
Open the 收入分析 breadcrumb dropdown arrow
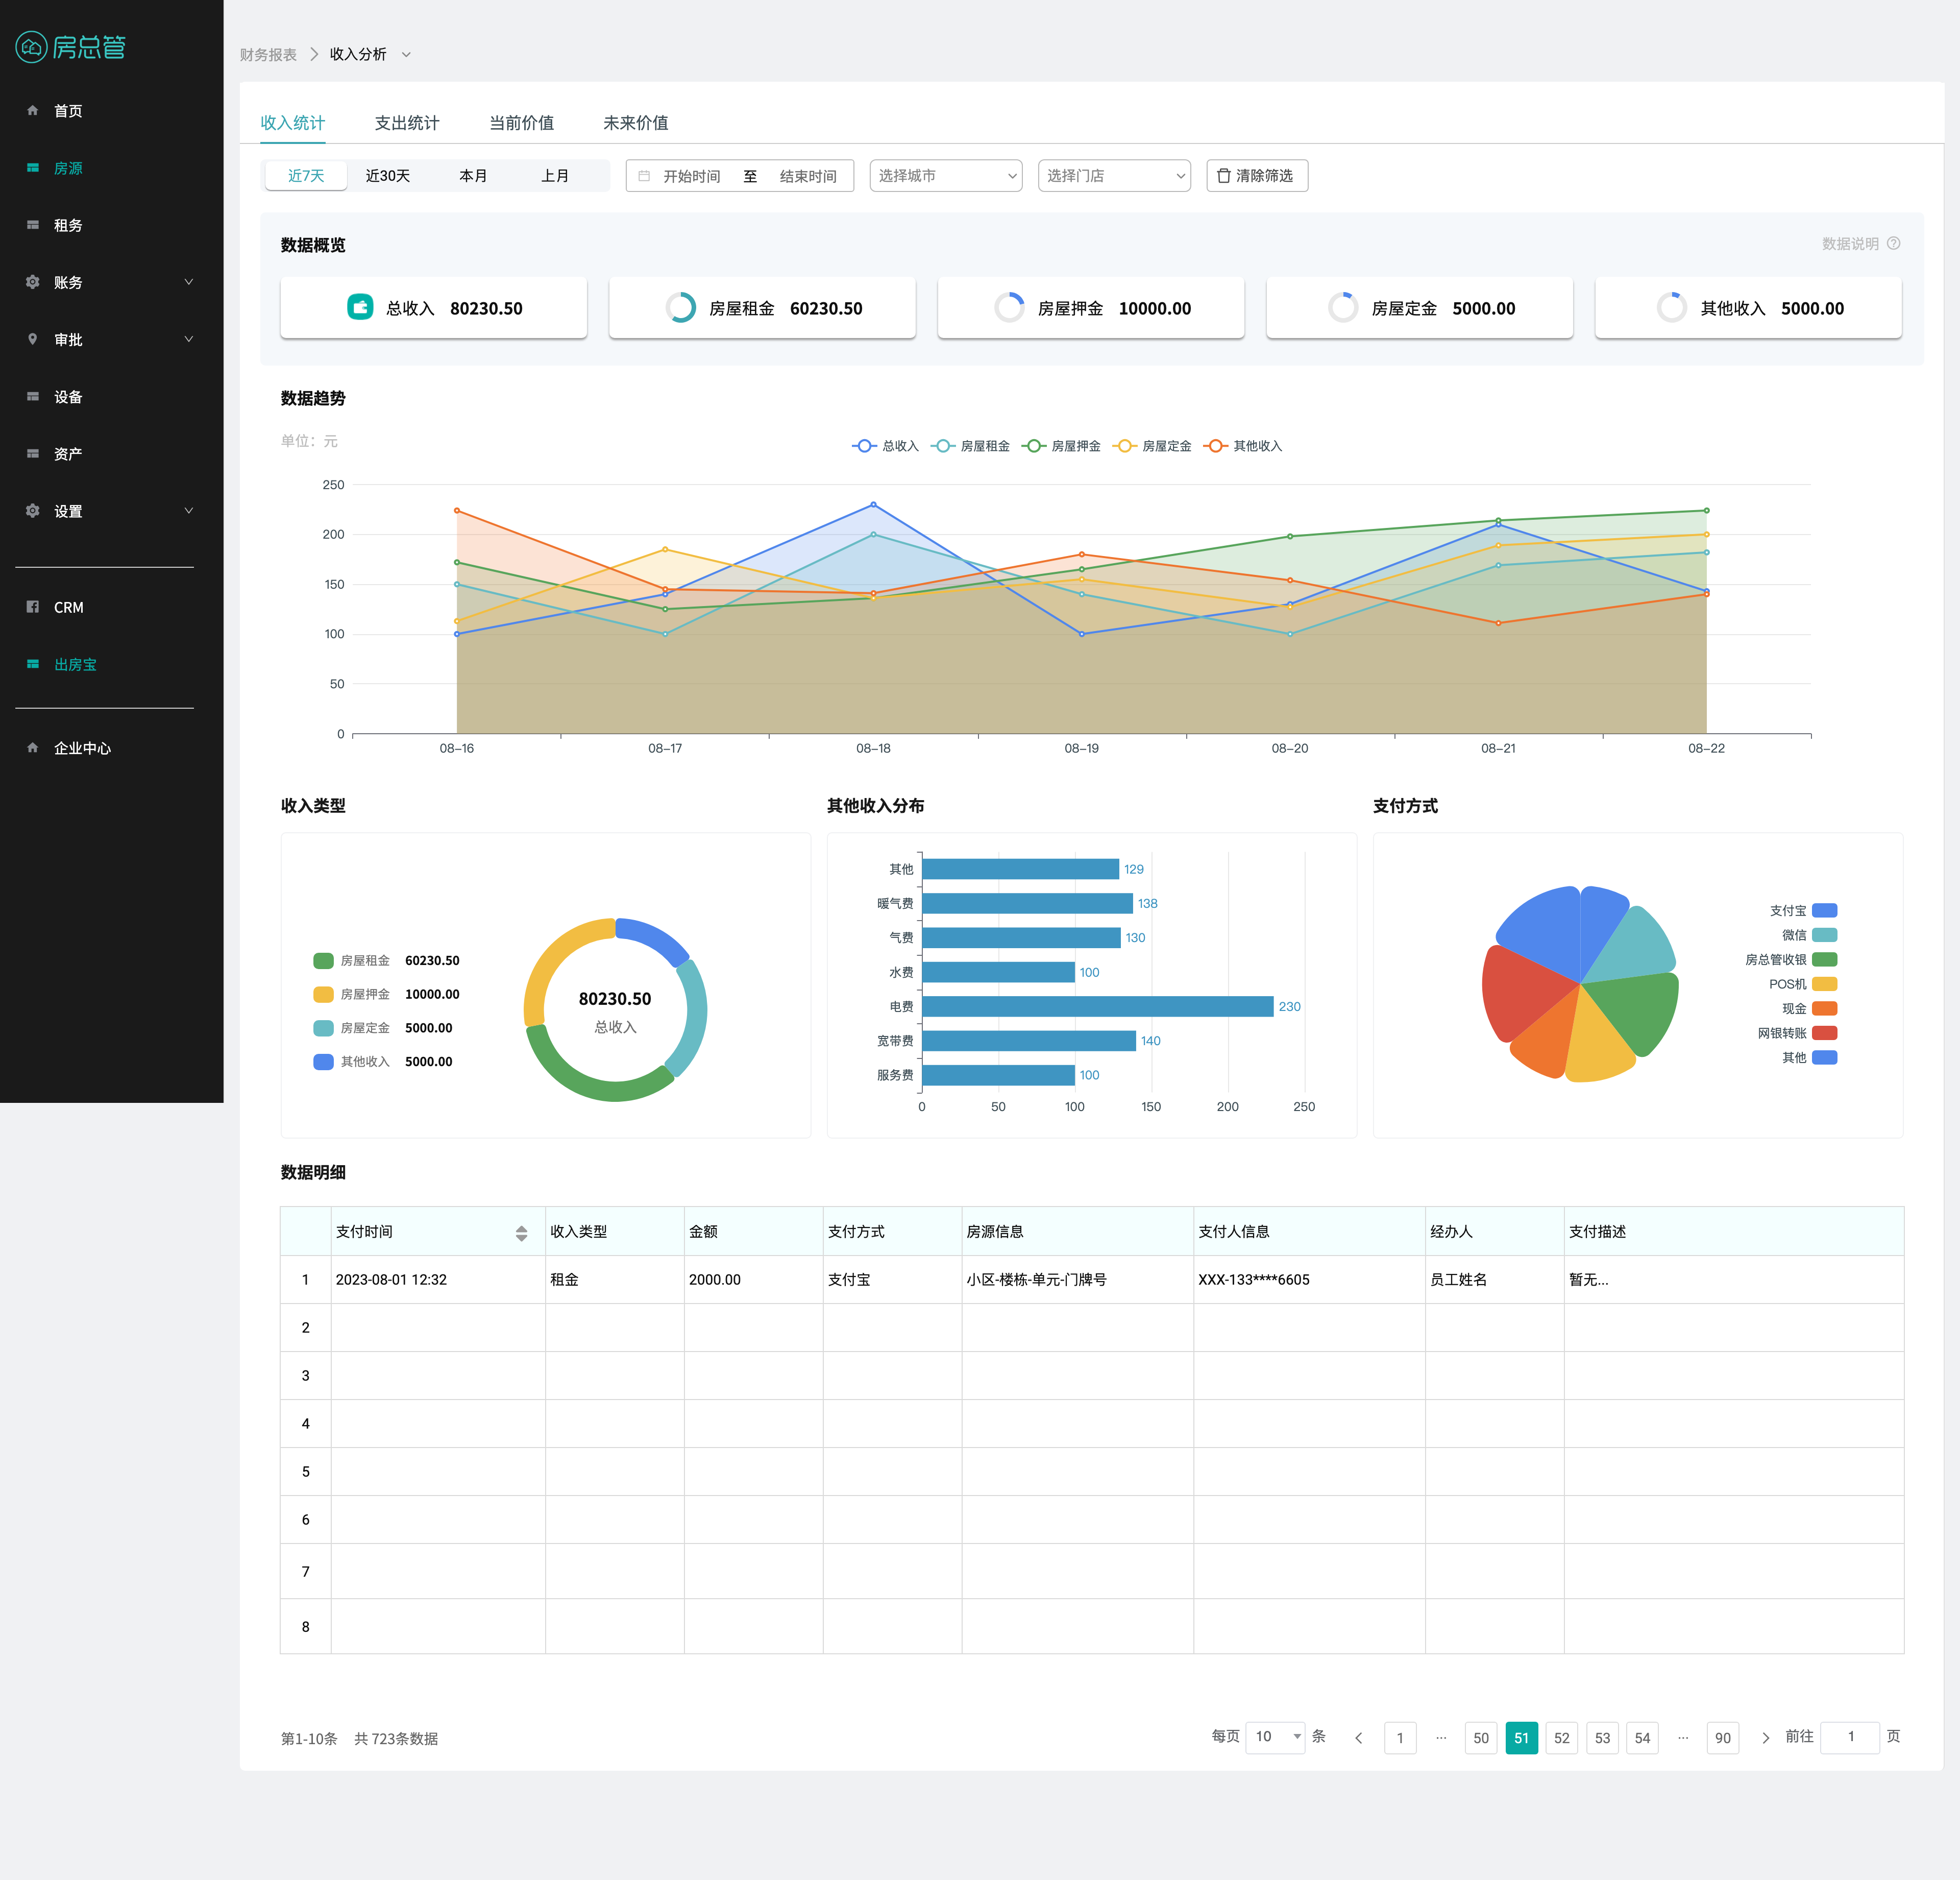(x=406, y=55)
